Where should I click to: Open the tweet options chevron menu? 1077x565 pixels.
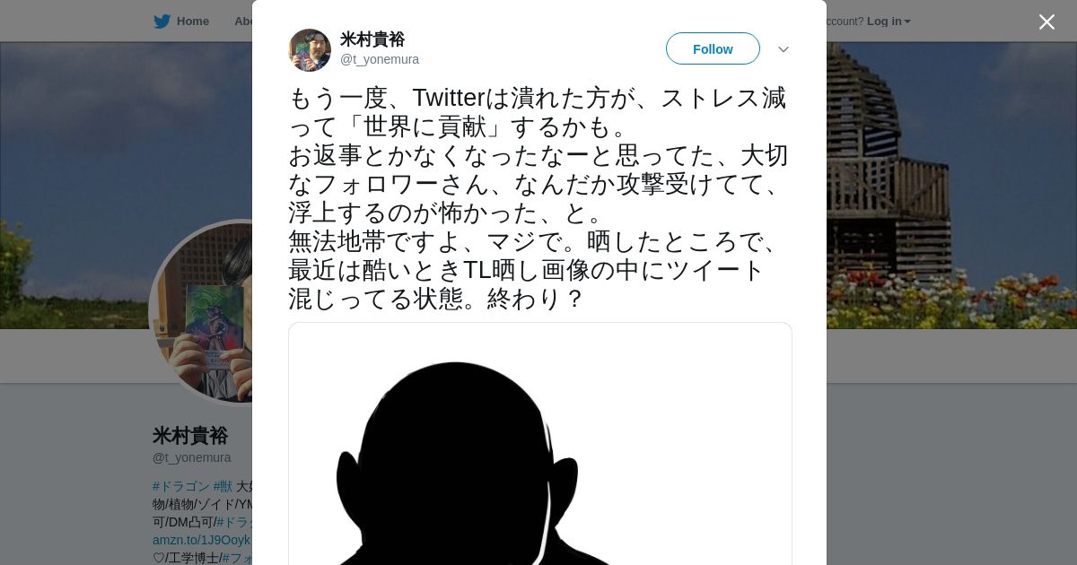[784, 49]
